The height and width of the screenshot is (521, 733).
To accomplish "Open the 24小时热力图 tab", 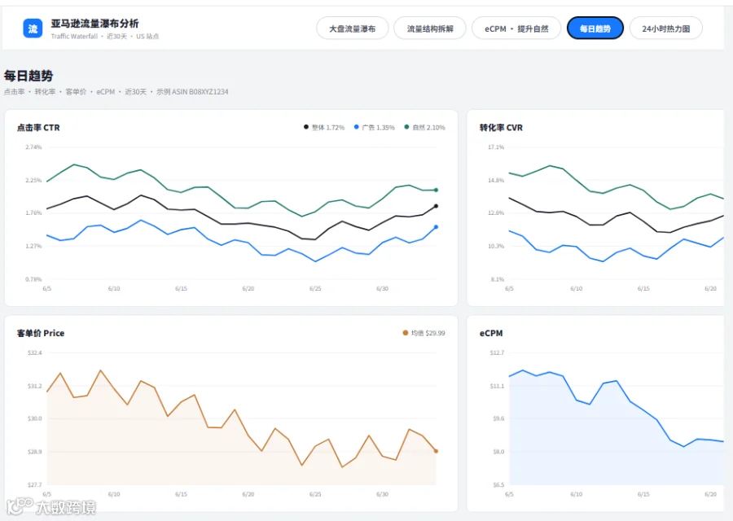I will 665,28.
